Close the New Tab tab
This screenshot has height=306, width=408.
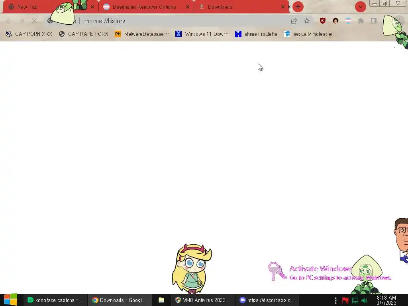tap(92, 7)
